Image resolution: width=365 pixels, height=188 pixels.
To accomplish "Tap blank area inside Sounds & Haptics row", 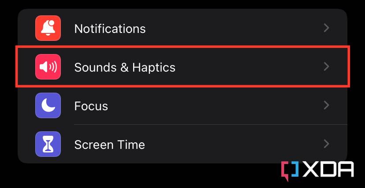I will [x=247, y=67].
